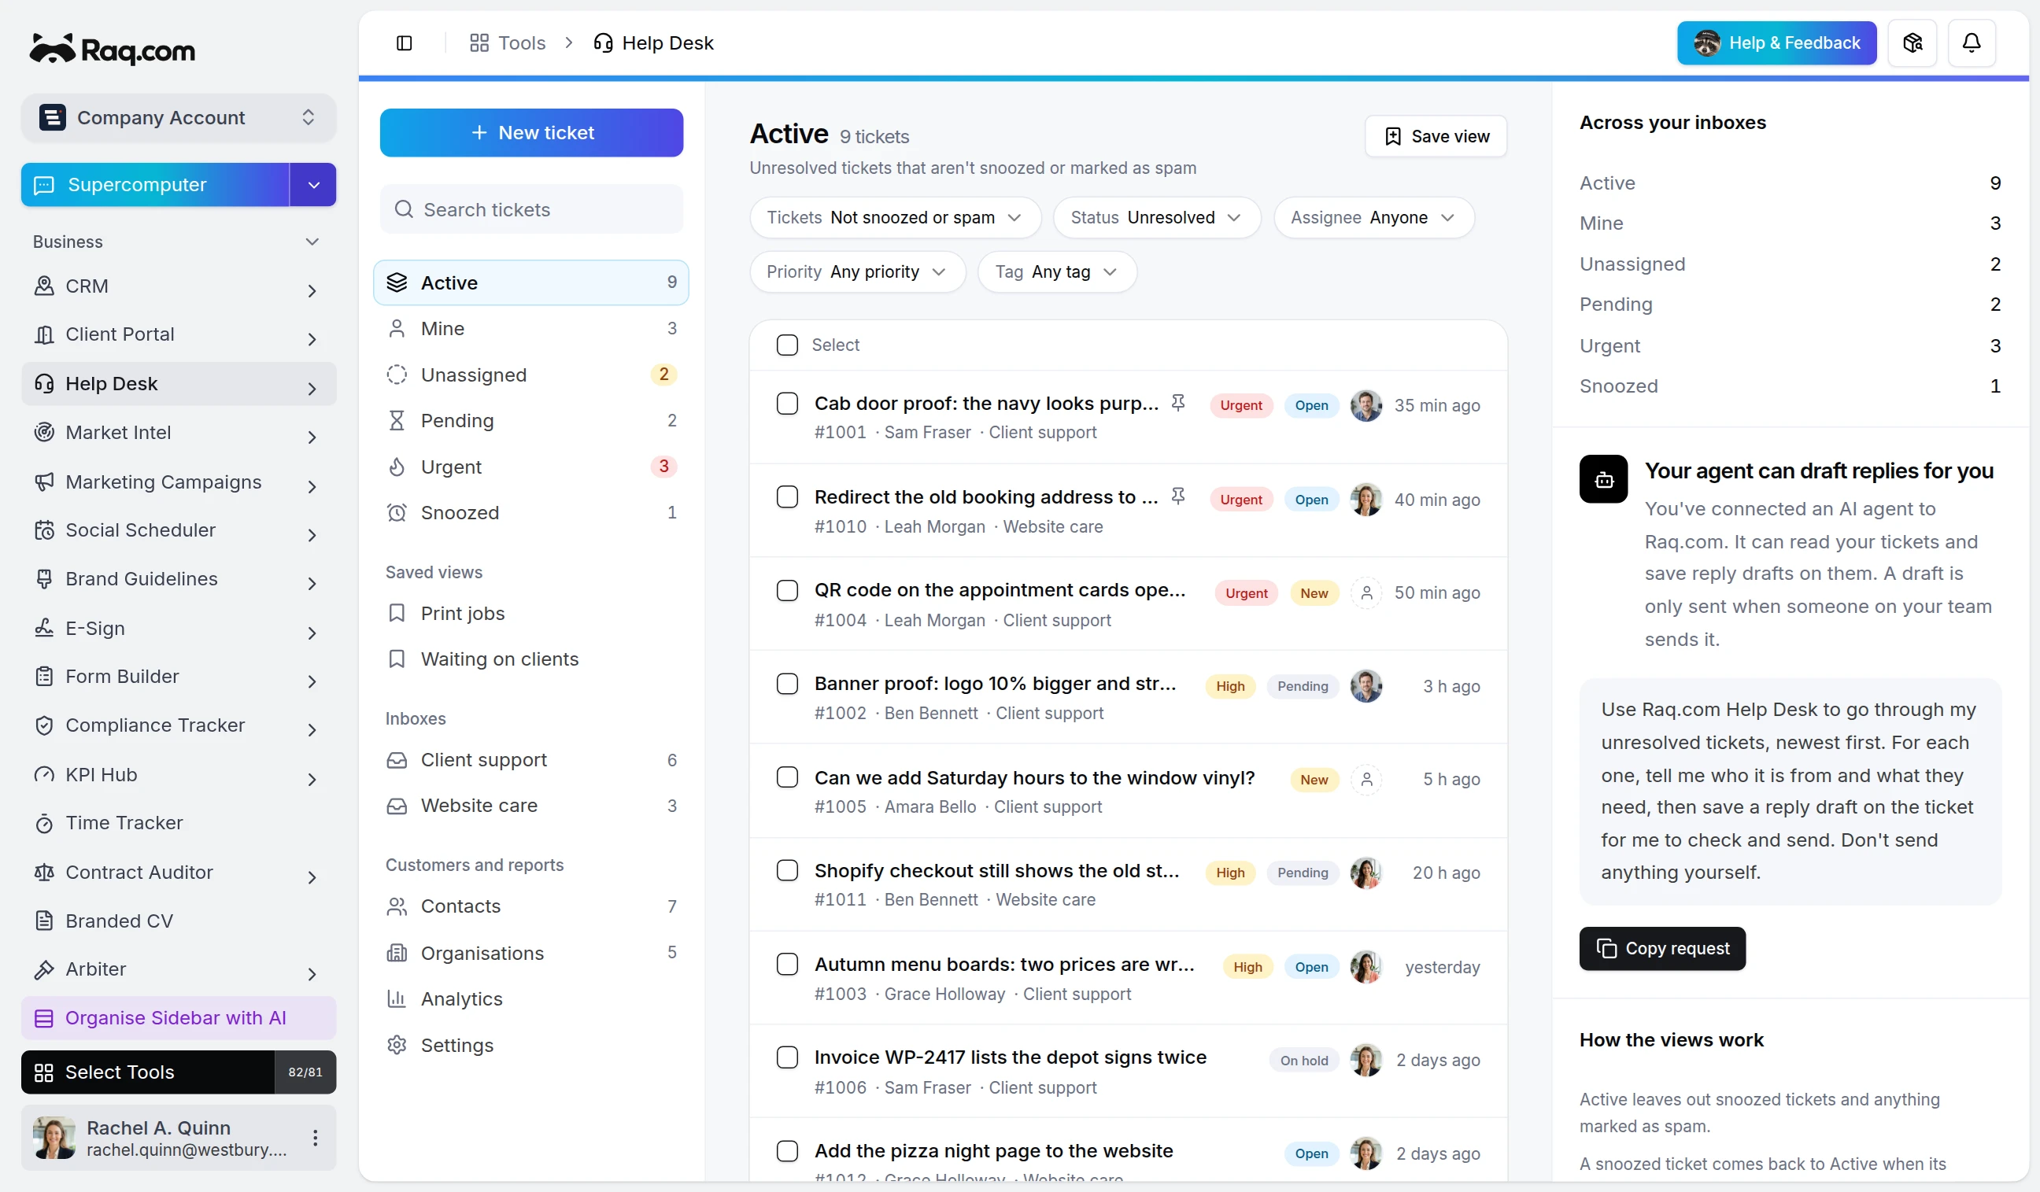Check the Cab door proof ticket checkbox
This screenshot has width=2040, height=1192.
tap(787, 403)
